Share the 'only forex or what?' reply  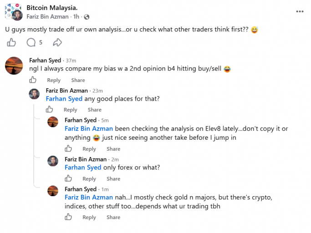pos(113,179)
